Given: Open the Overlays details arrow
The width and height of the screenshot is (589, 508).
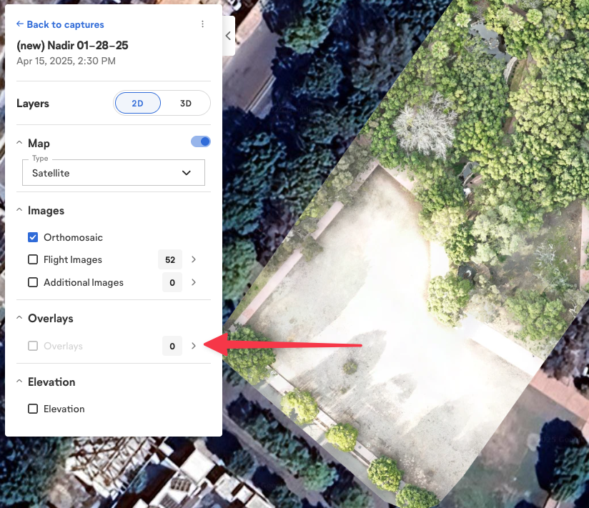Looking at the screenshot, I should (193, 346).
